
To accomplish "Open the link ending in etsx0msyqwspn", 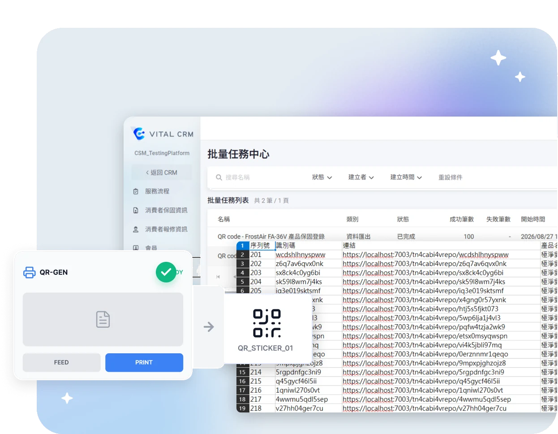I will 425,336.
